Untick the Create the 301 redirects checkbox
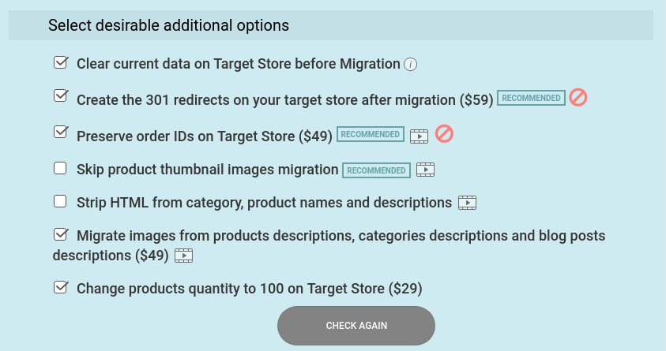The height and width of the screenshot is (351, 666). [x=61, y=95]
